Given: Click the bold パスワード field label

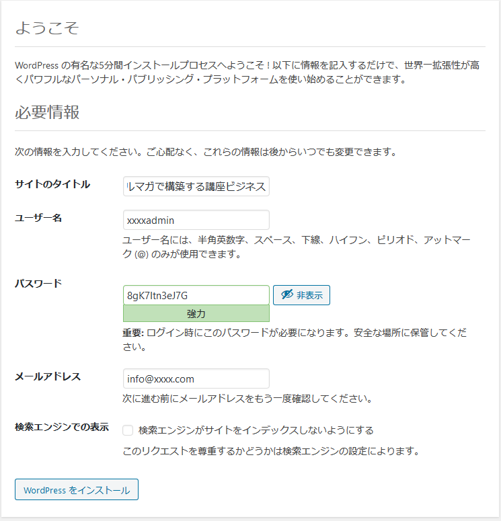Looking at the screenshot, I should (38, 283).
